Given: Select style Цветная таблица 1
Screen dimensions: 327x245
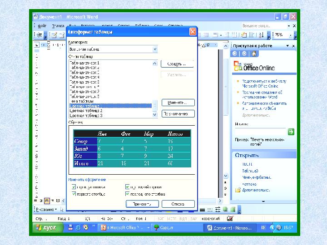Looking at the screenshot, I should 110,106.
